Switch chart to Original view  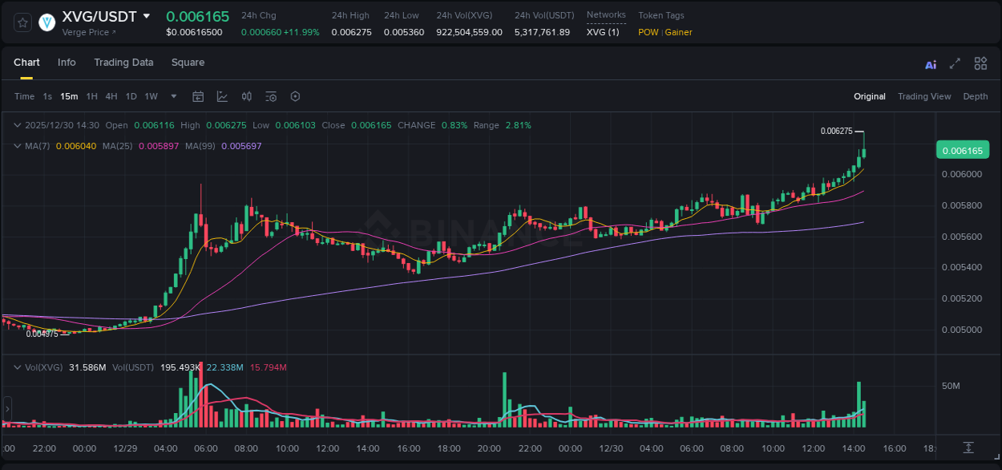pyautogui.click(x=869, y=96)
